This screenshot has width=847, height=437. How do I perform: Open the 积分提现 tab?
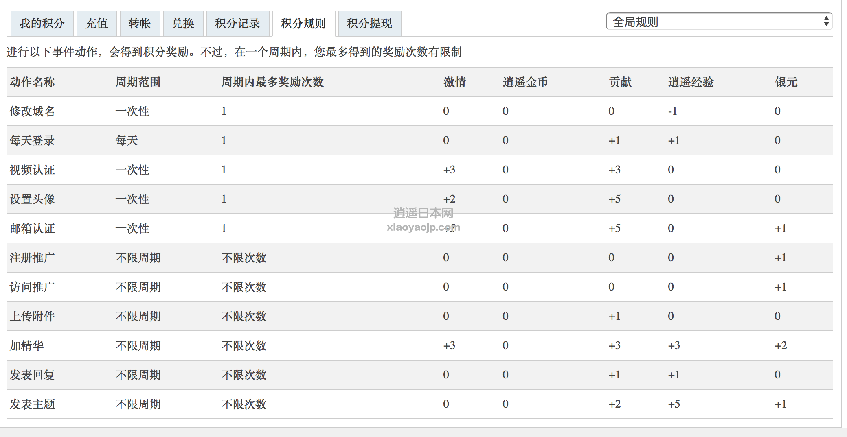pyautogui.click(x=369, y=24)
